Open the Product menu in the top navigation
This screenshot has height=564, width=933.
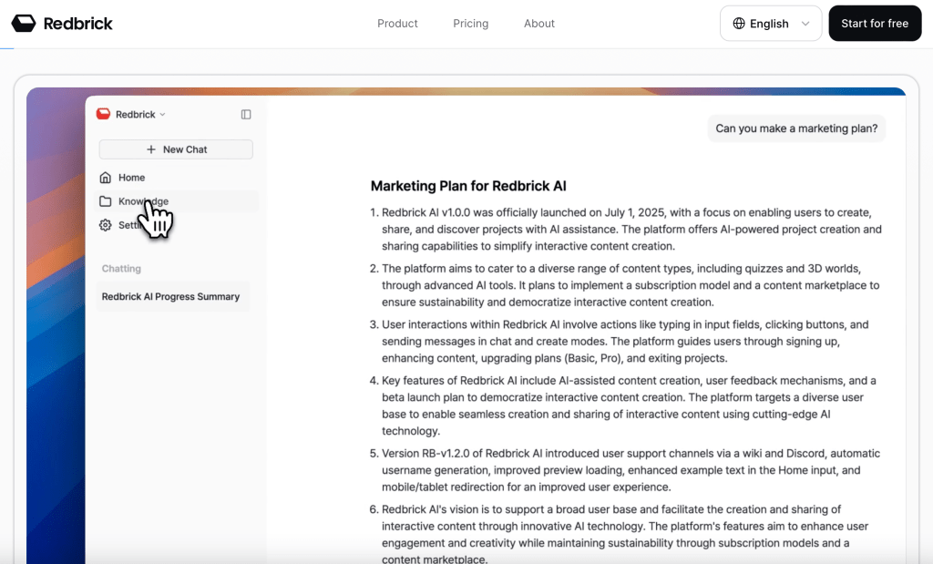(x=397, y=24)
